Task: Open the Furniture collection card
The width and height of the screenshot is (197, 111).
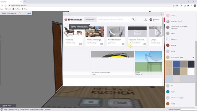Action: pyautogui.click(x=73, y=36)
